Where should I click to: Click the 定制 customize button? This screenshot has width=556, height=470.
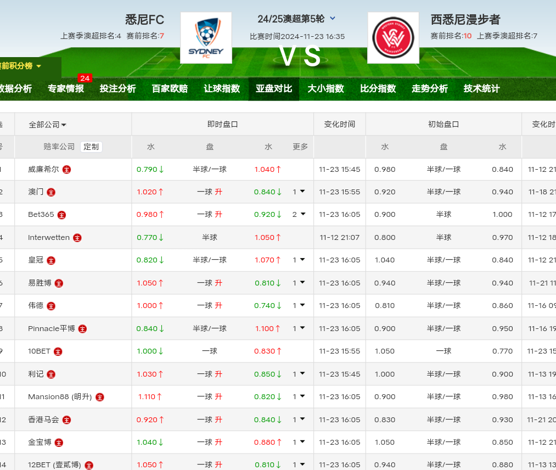[91, 147]
